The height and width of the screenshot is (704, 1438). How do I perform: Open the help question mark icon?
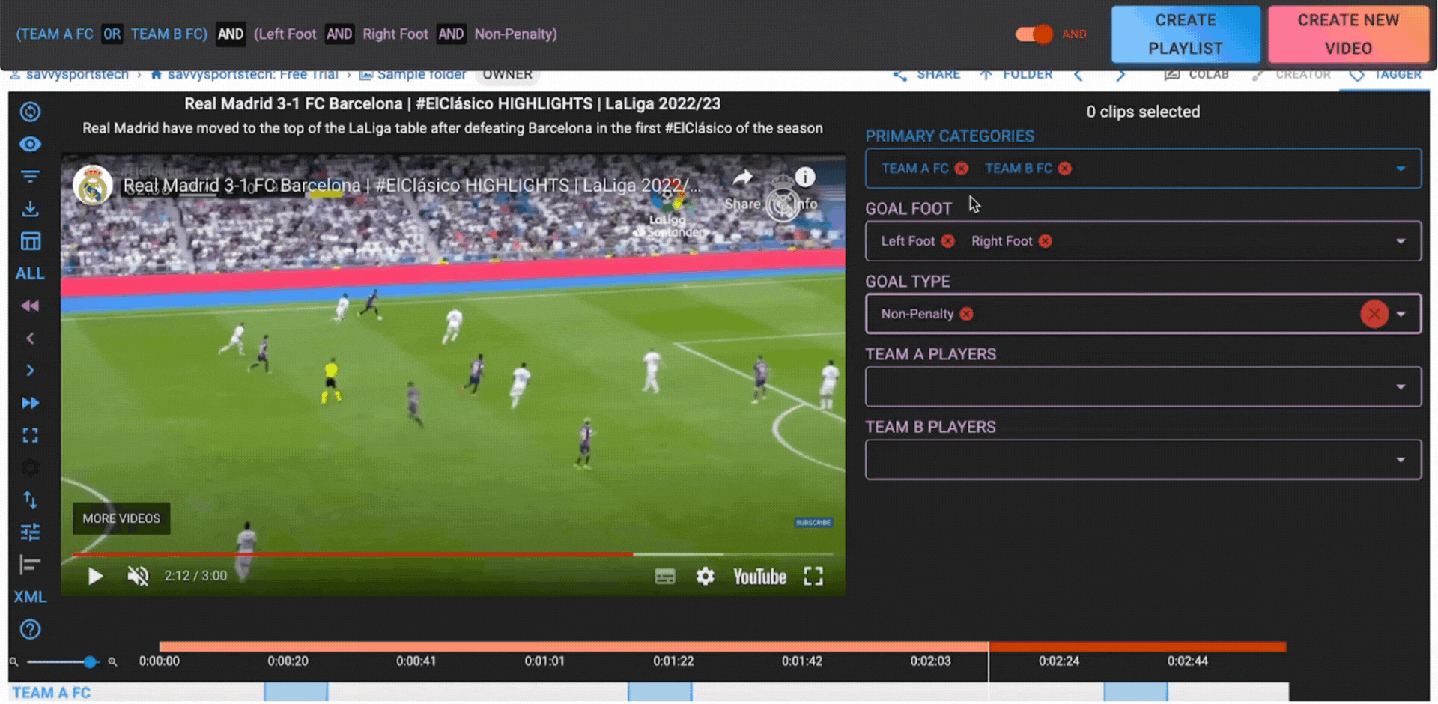30,629
